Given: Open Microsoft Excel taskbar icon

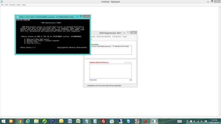Looking at the screenshot, I should [x=78, y=121].
